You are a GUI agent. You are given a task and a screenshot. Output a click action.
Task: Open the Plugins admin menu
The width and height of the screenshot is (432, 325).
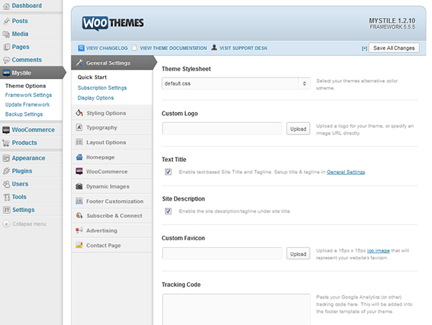(24, 171)
